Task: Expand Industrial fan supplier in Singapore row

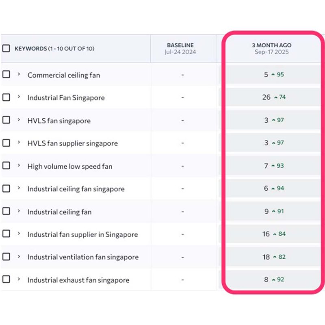Action: coord(19,234)
